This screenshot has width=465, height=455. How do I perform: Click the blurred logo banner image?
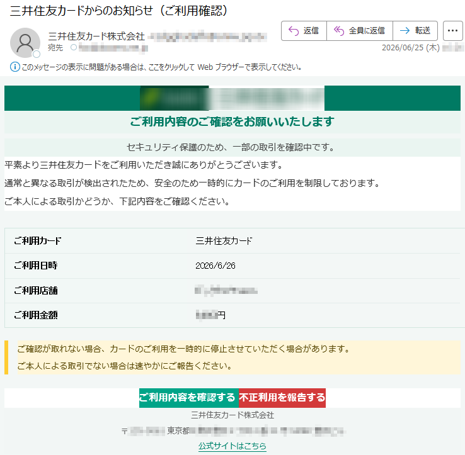233,98
